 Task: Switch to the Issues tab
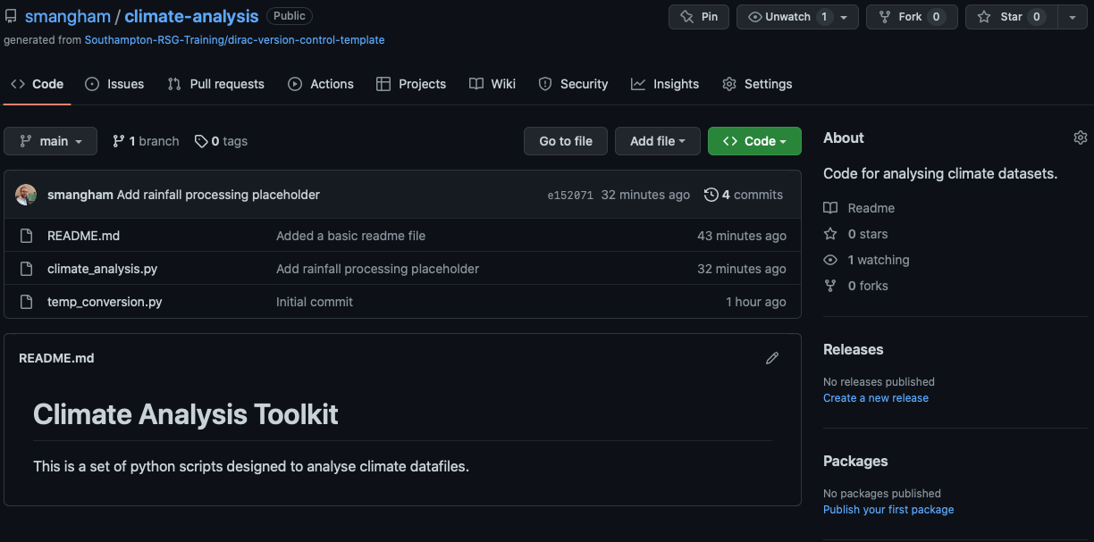[x=114, y=83]
